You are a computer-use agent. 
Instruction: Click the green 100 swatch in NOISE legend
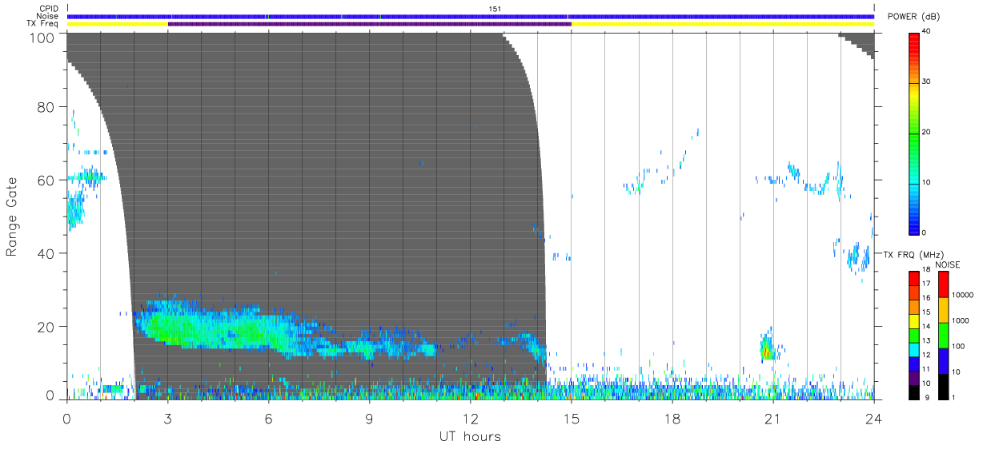point(943,336)
